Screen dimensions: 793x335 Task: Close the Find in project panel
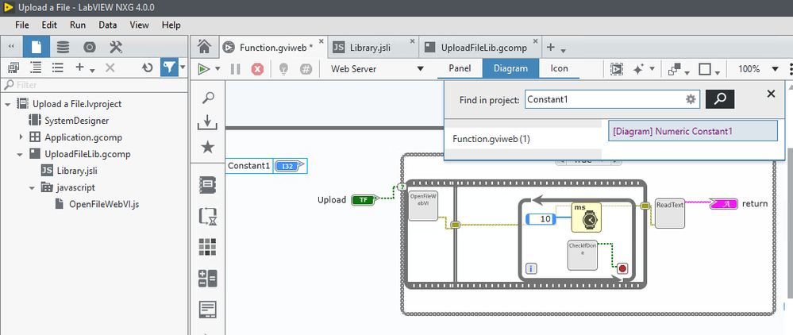pos(771,94)
